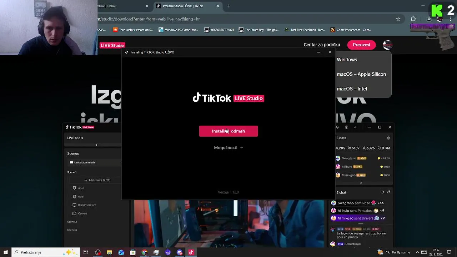Screen dimensions: 457x257
Task: Minimize the Instaliraj TIKTOK Studio installer window
Action: [x=318, y=52]
